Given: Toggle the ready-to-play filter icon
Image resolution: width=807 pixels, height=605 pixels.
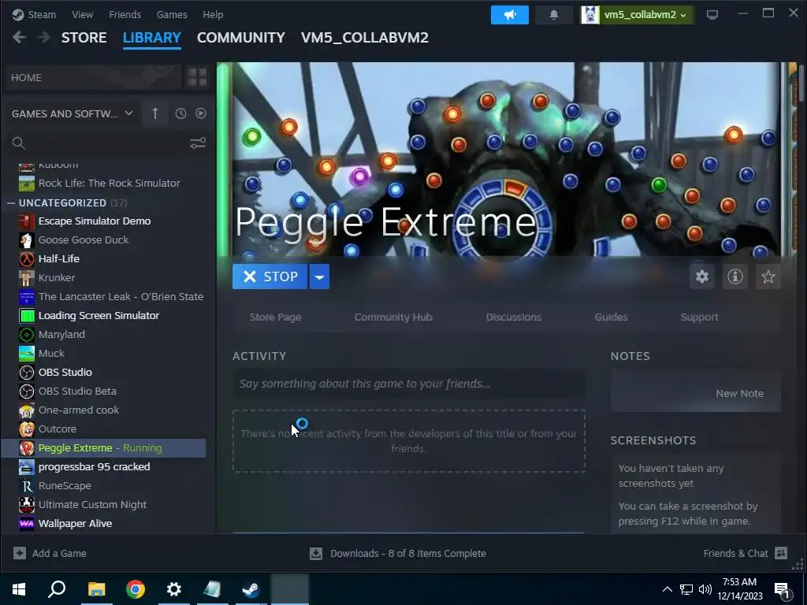Looking at the screenshot, I should [201, 113].
